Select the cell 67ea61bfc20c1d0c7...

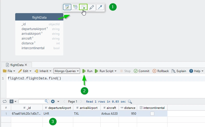click(27, 113)
